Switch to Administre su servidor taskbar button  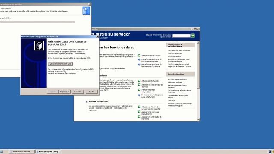click(22, 151)
